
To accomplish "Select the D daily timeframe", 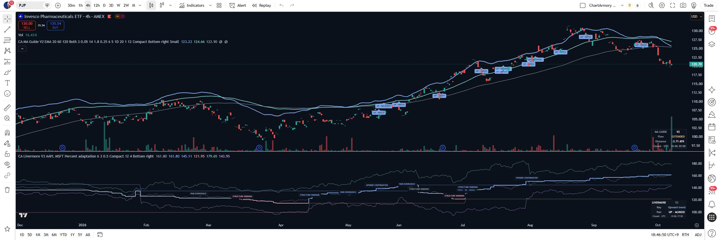I will point(104,5).
